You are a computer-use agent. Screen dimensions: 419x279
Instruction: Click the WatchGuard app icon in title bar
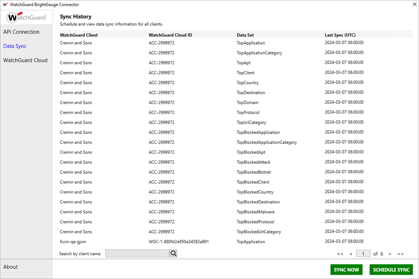4,4
